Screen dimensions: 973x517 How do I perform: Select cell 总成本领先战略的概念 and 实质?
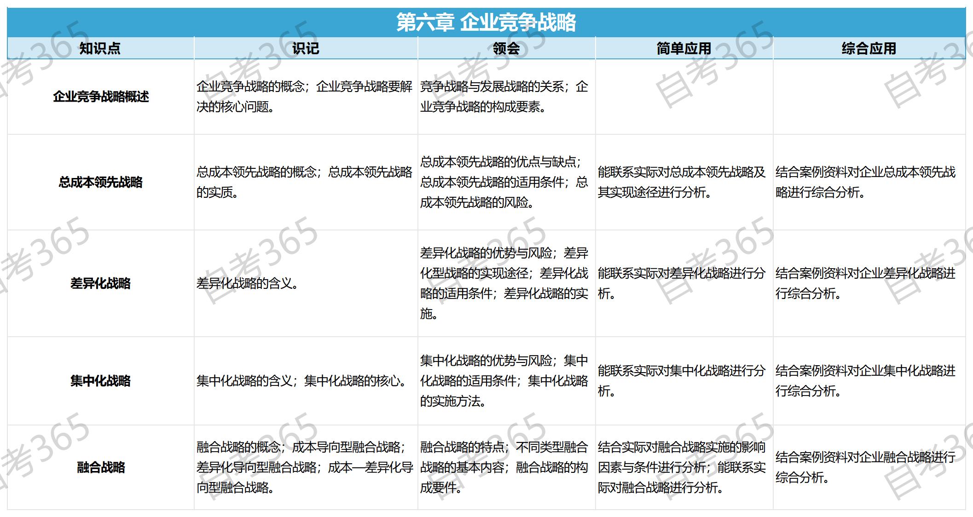pos(304,182)
